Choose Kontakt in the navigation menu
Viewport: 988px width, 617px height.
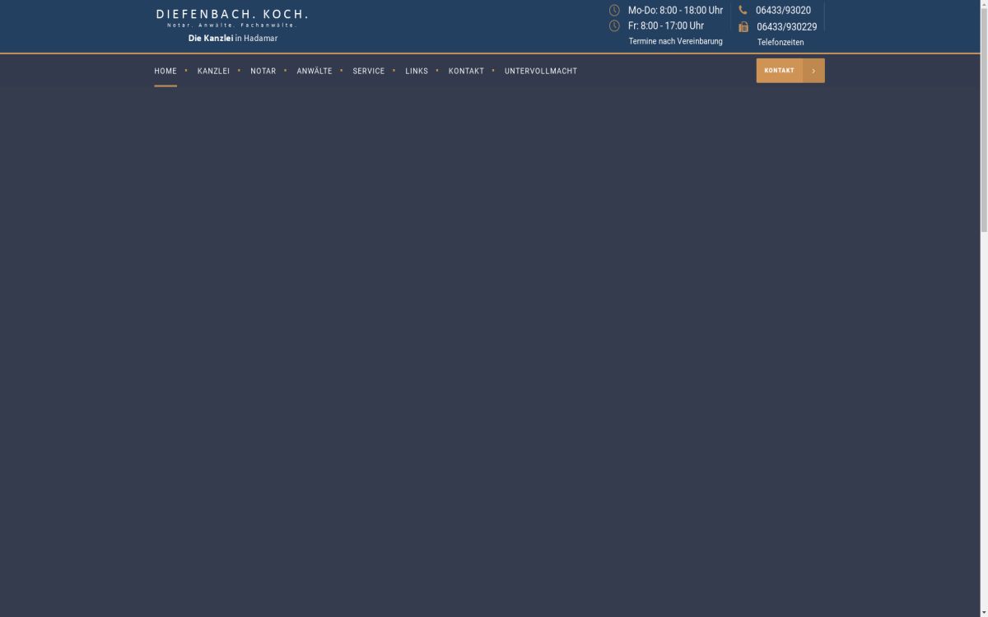pos(466,72)
